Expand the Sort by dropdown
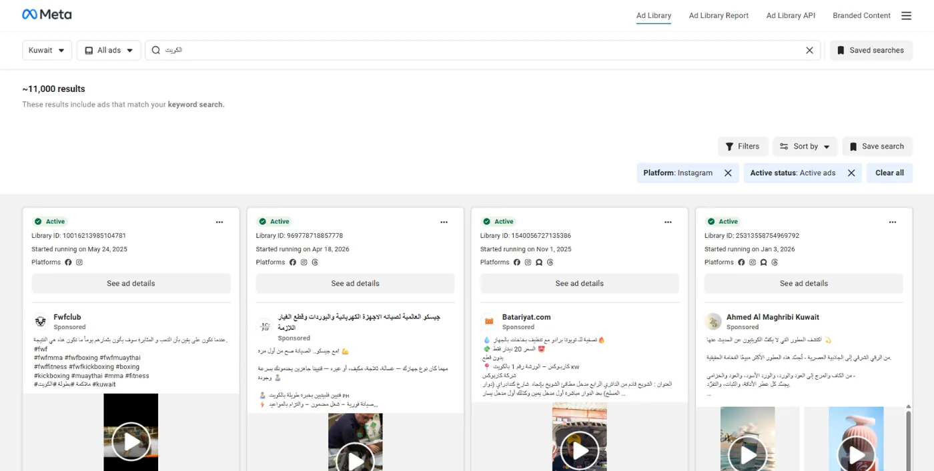 pyautogui.click(x=805, y=147)
